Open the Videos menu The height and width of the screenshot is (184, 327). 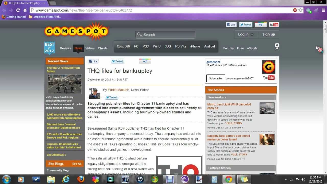90,48
